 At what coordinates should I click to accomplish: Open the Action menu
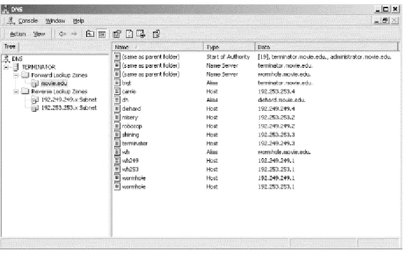(x=18, y=34)
